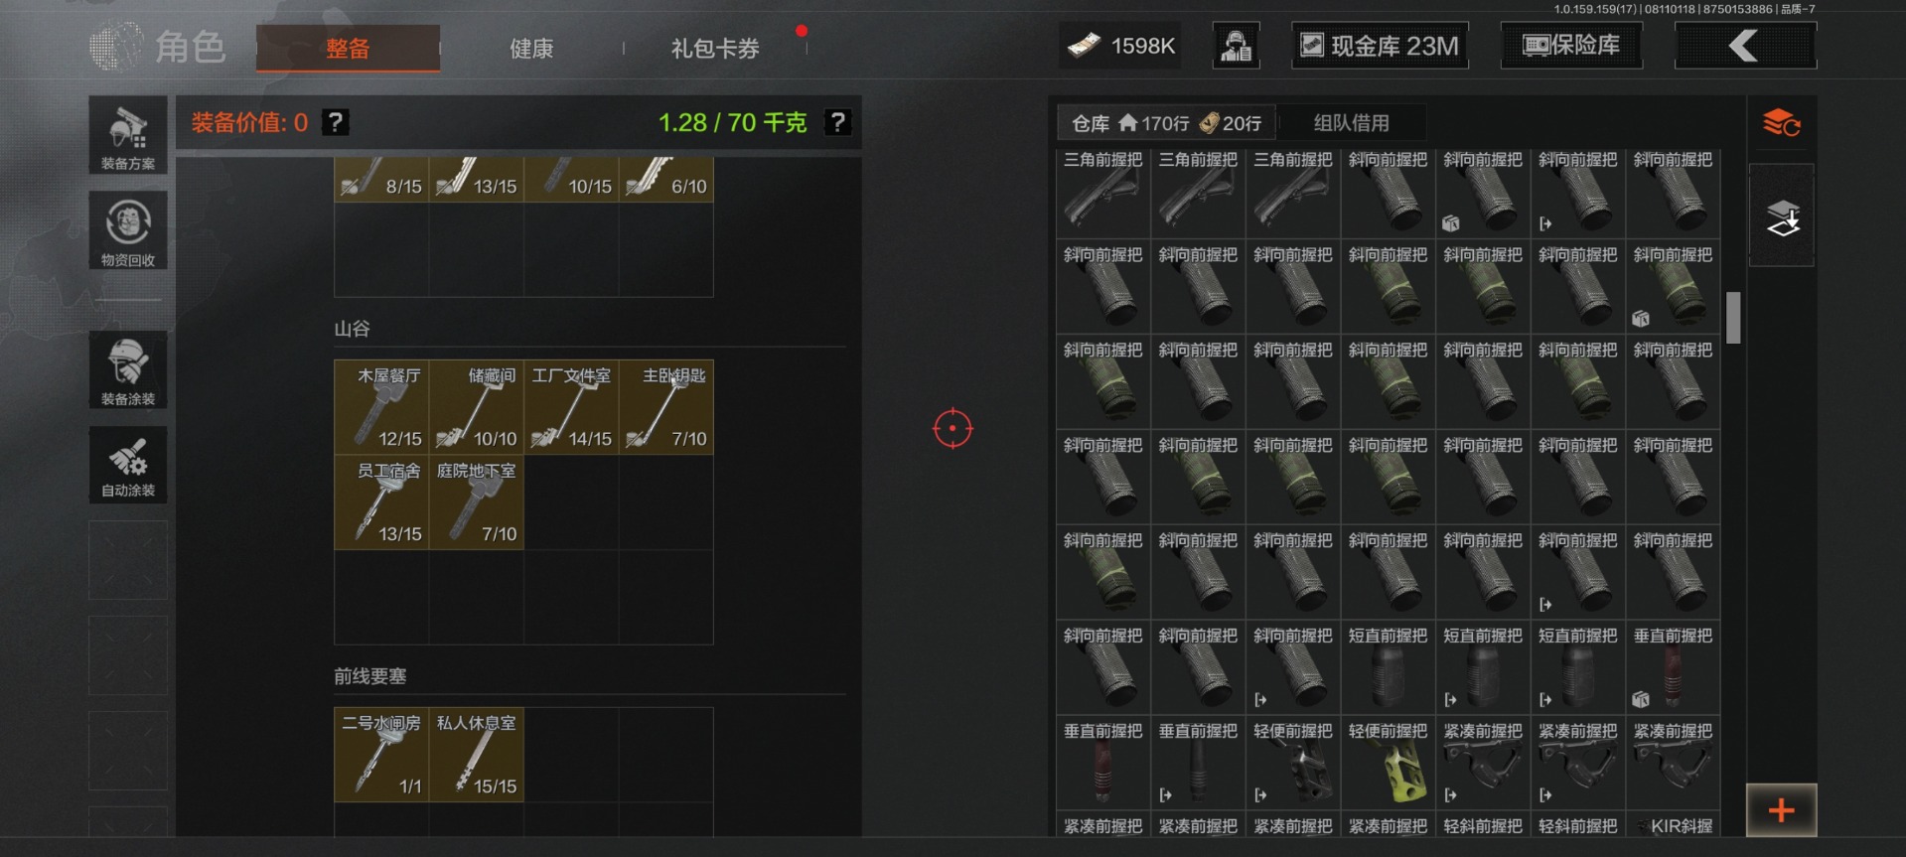The height and width of the screenshot is (857, 1906).
Task: Select the 自动涂装 auto-paint icon
Action: (128, 465)
